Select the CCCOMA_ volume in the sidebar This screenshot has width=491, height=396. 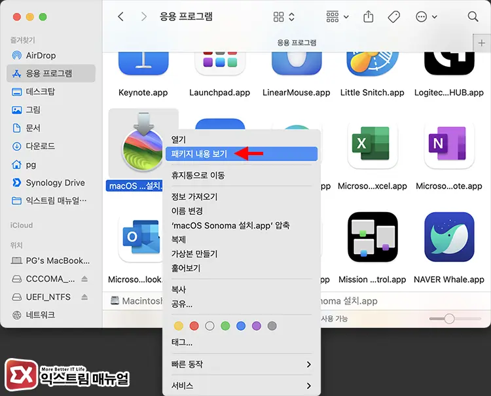pos(50,279)
